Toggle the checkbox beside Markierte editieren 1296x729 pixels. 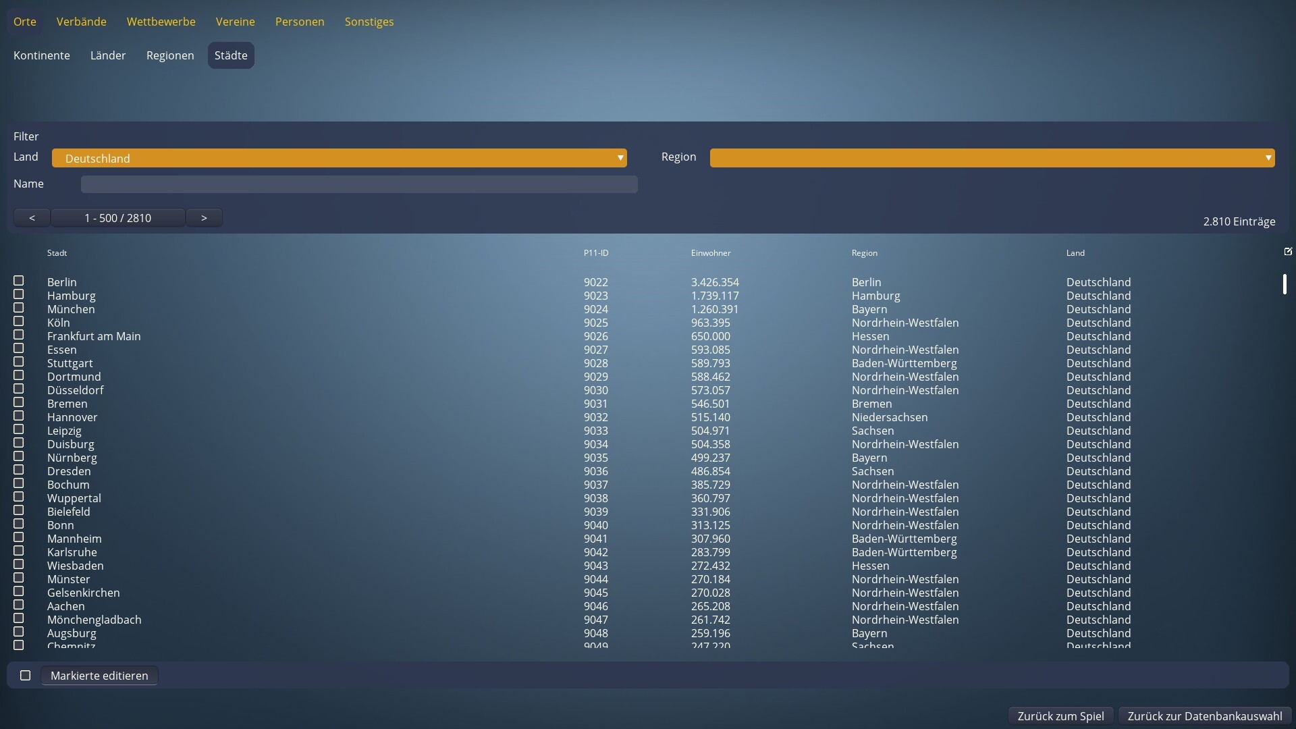point(25,675)
